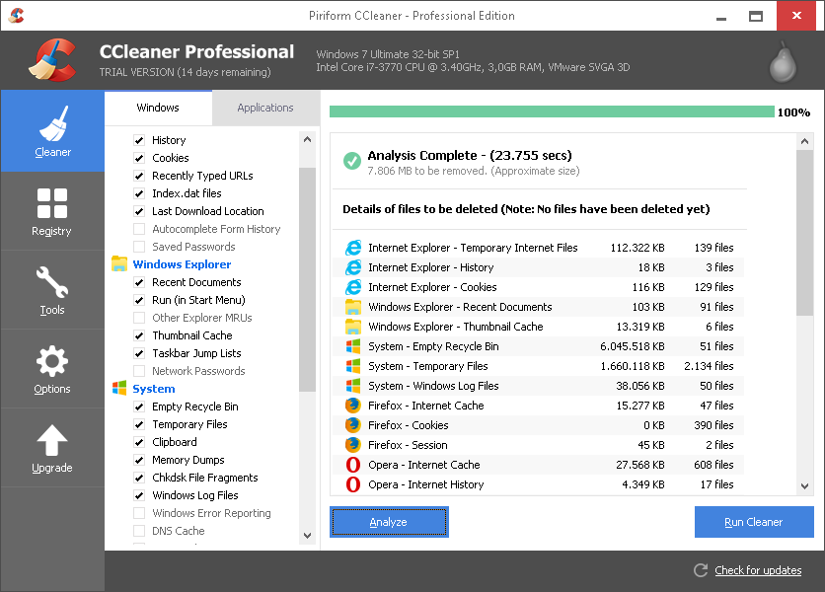Toggle the Clipboard checkbox
Image resolution: width=825 pixels, height=592 pixels.
point(139,442)
